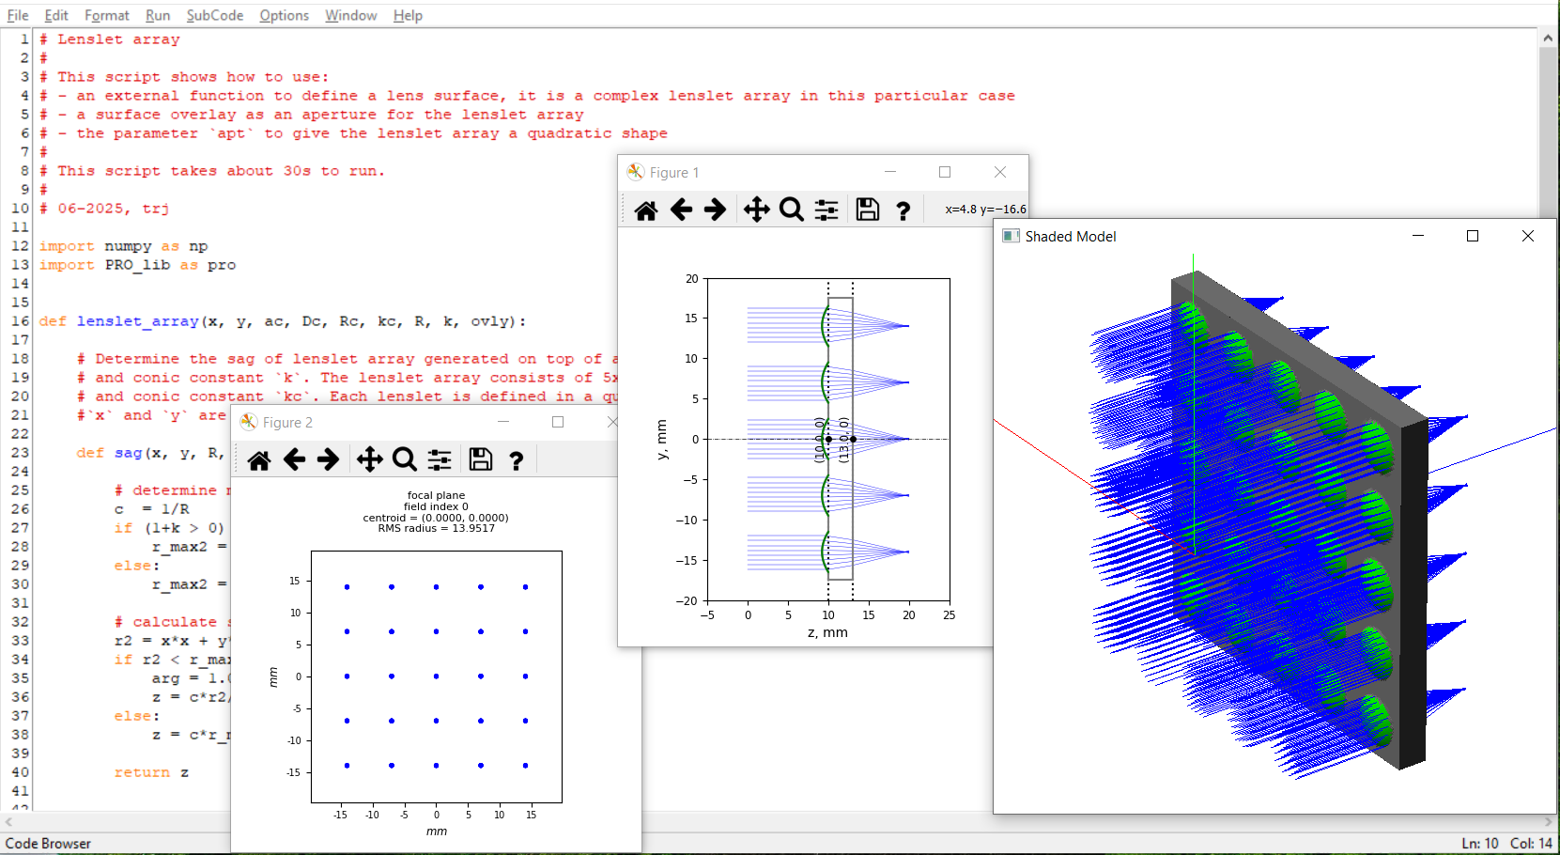Click the Forward arrow in Figure 1 toolbar
1560x855 pixels.
[x=716, y=210]
